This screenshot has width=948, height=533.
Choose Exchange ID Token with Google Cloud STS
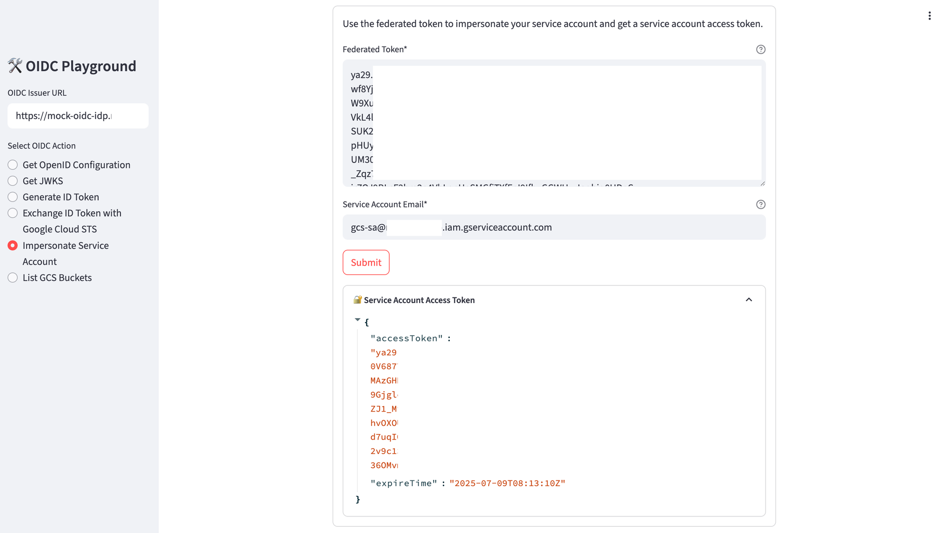point(13,213)
